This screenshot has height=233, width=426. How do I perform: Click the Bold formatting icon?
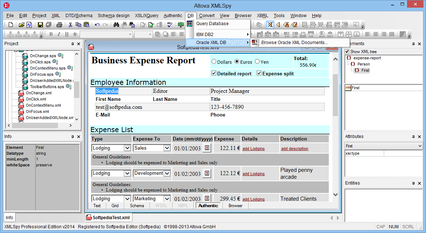[51, 34]
